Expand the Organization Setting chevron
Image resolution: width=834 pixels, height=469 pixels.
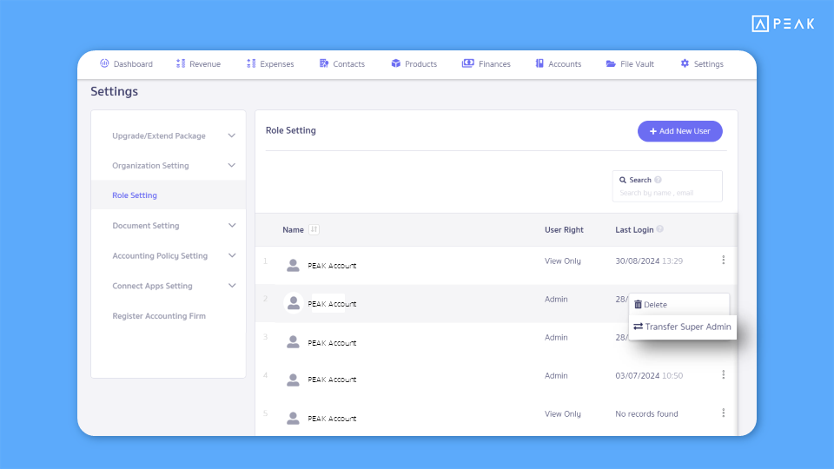click(232, 165)
